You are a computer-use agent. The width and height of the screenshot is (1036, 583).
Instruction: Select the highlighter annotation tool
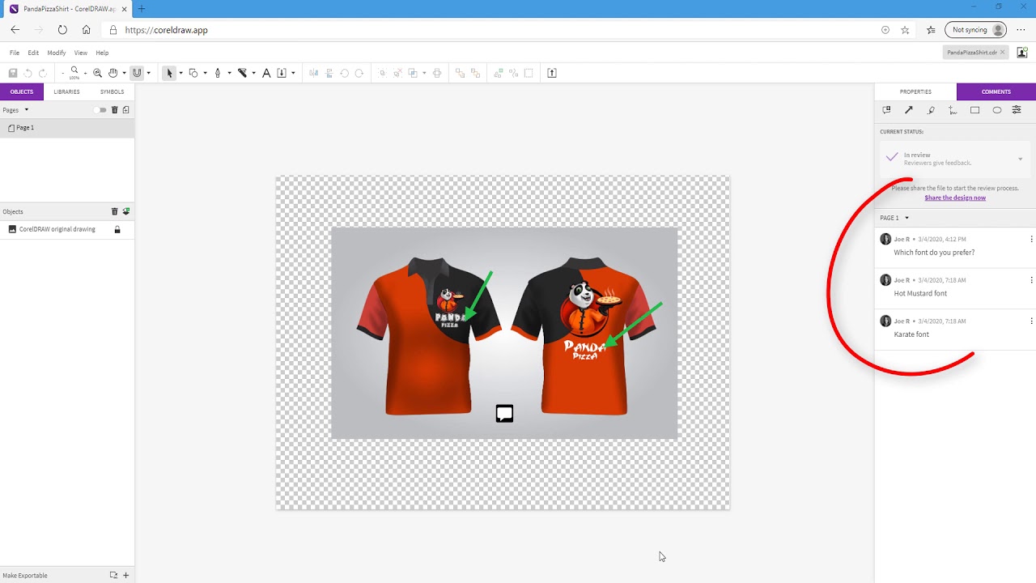coord(931,110)
